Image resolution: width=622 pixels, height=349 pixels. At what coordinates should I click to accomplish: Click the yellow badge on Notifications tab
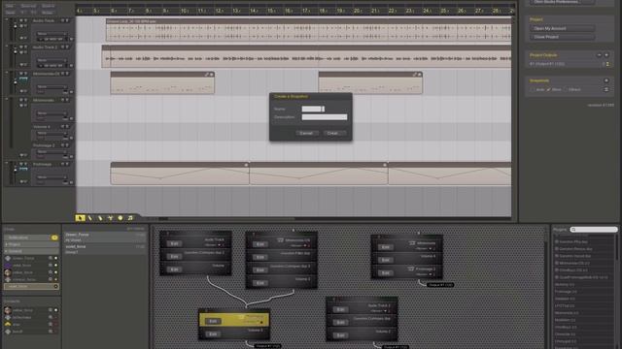[54, 238]
